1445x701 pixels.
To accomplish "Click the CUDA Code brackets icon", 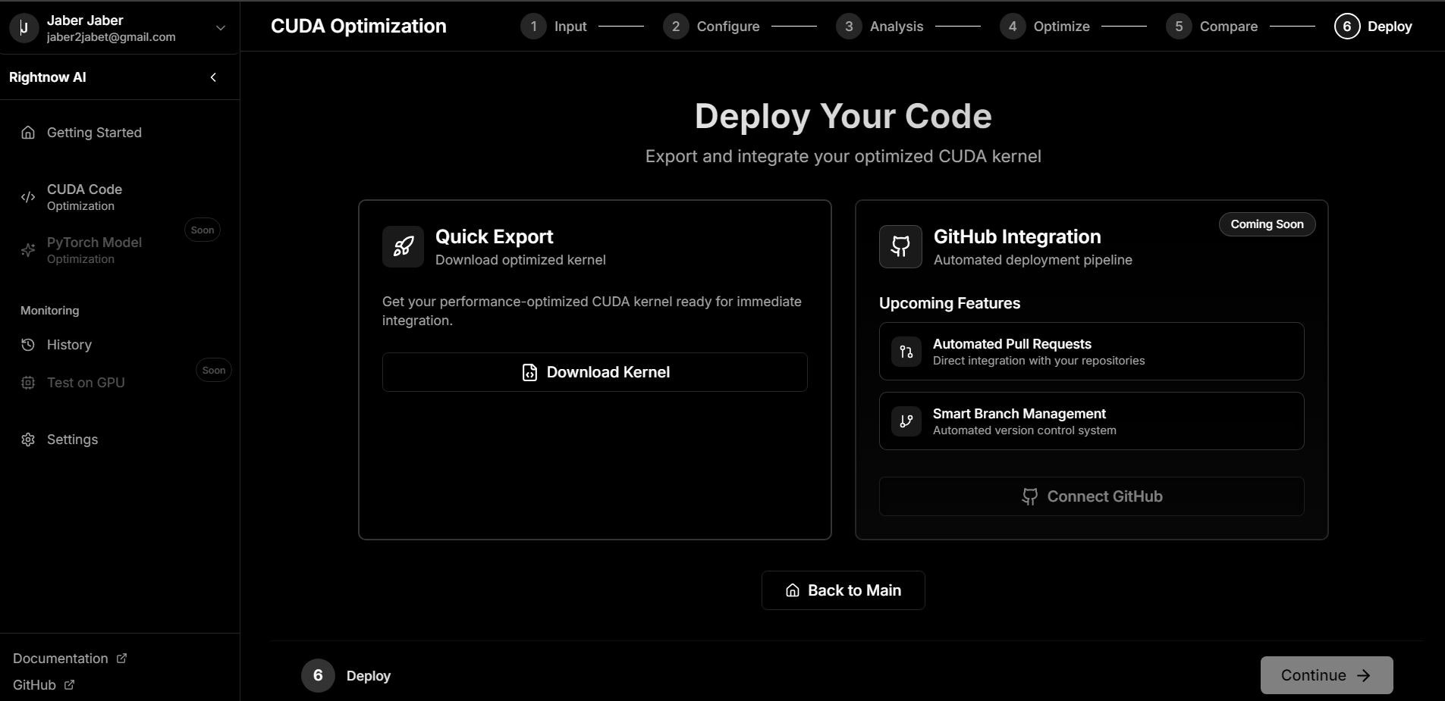I will pos(28,197).
